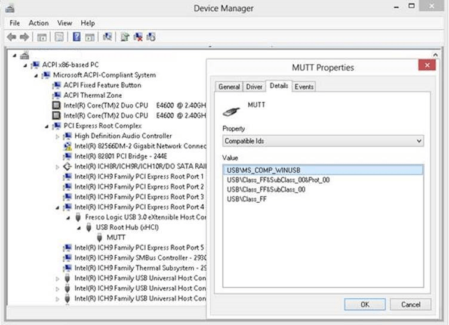Click Cancel in MUTT Properties

411,304
